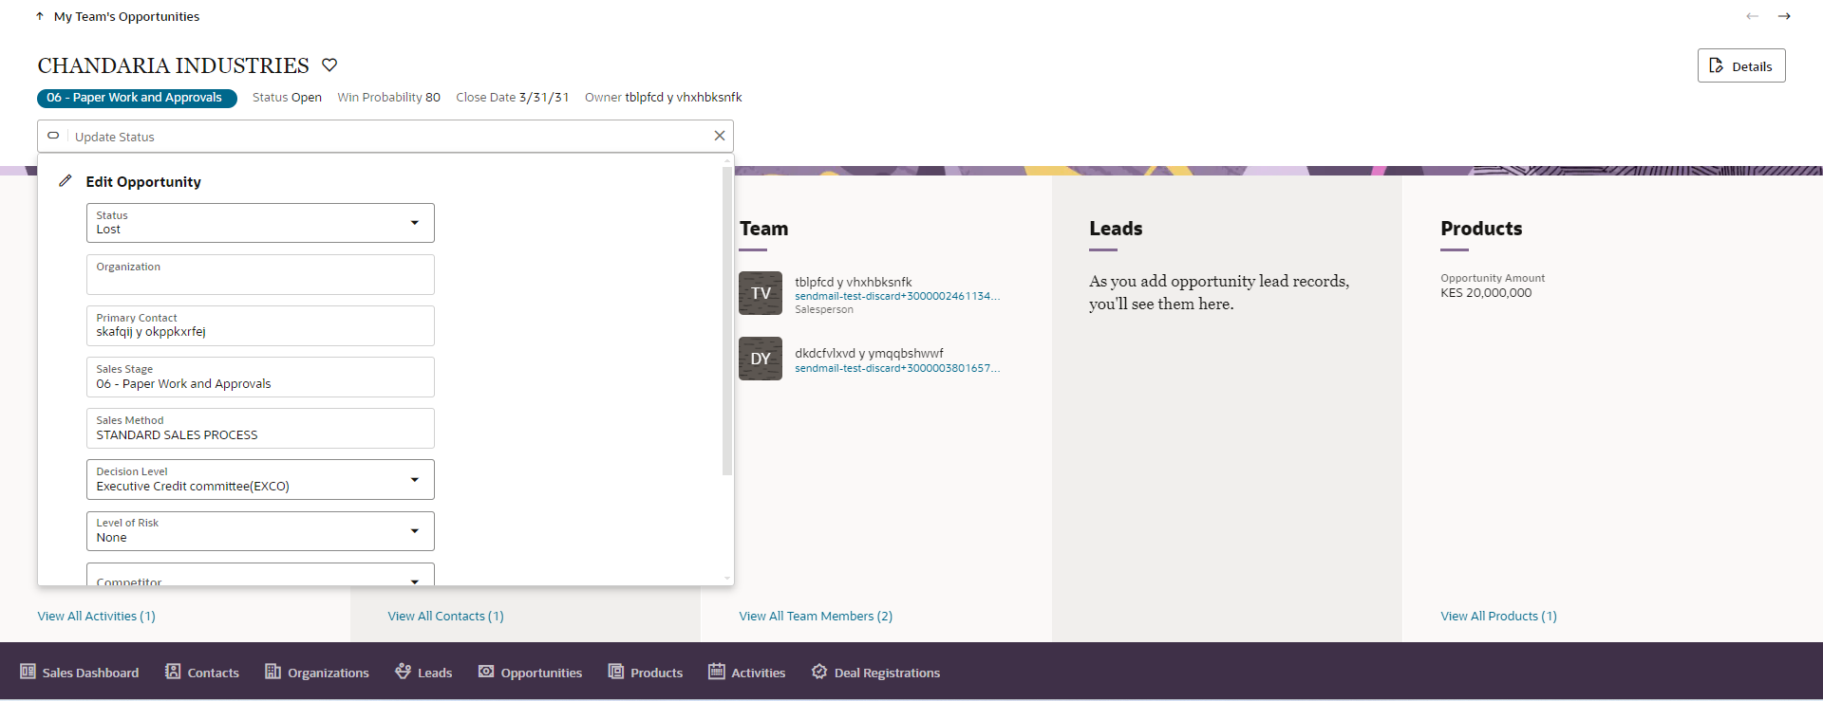The width and height of the screenshot is (1823, 701).
Task: Click View All Contacts (1) link
Action: click(x=445, y=616)
